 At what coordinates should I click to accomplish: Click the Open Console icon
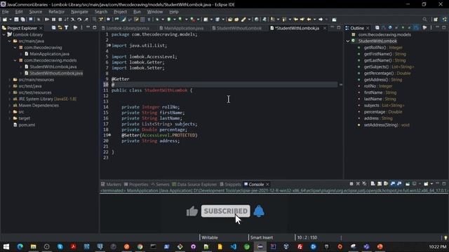click(x=426, y=183)
